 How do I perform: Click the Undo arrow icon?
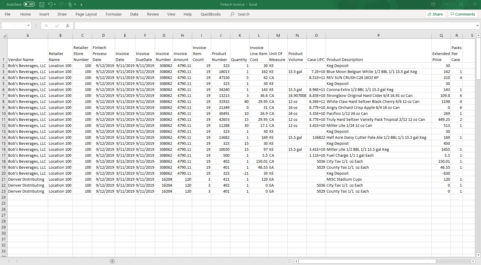50,4
